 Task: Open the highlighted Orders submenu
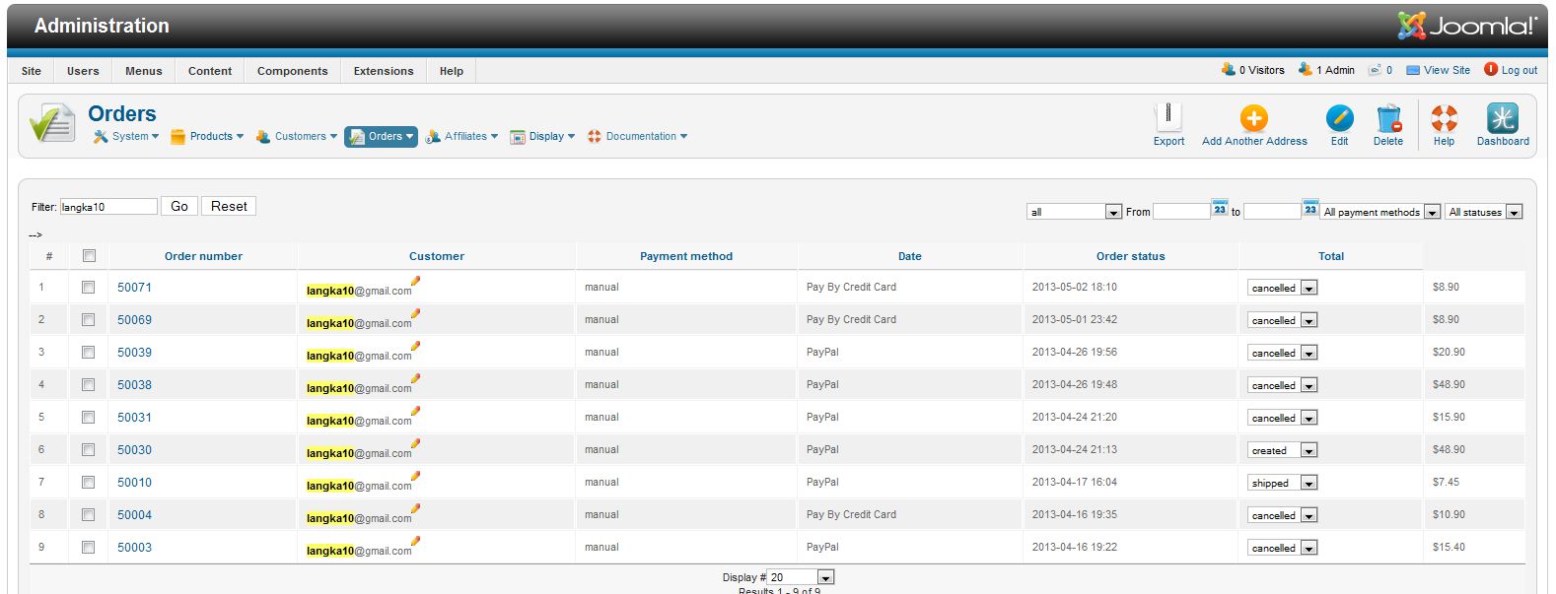pos(381,137)
